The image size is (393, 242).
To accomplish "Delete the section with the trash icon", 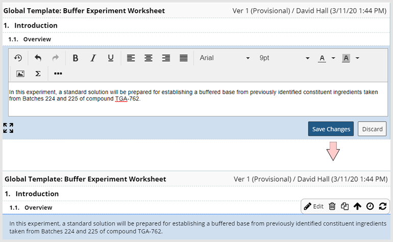I will tap(332, 206).
